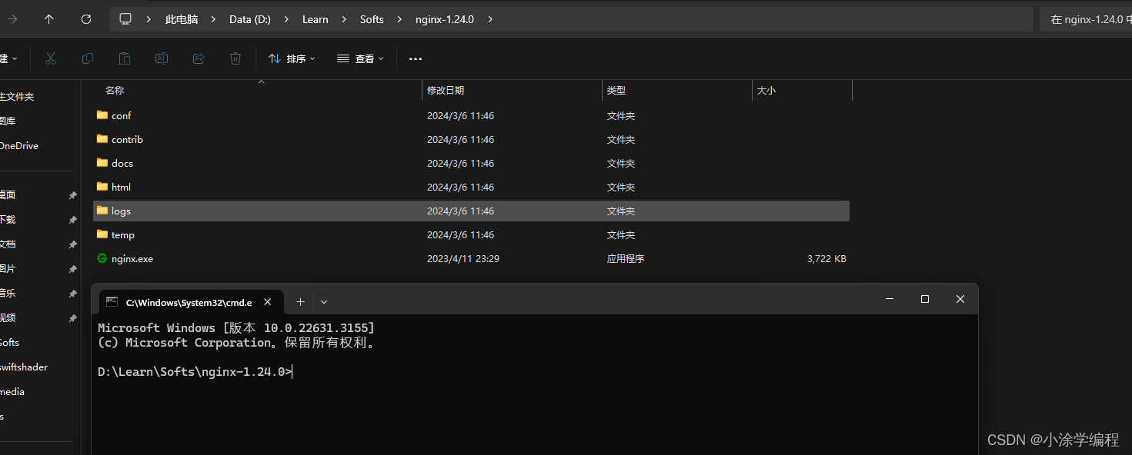This screenshot has height=455, width=1132.
Task: Click the 2023/4/11 23:29 date cell
Action: coord(463,258)
